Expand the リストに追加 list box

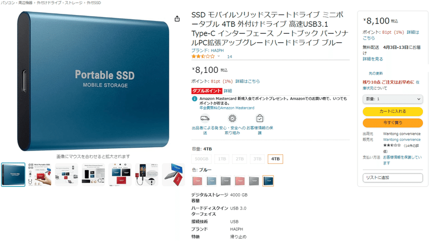tap(392, 178)
